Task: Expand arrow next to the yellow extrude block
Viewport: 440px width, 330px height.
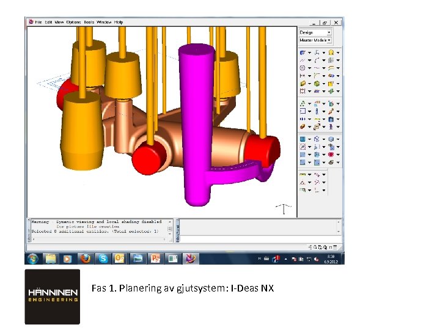Action: (309, 84)
